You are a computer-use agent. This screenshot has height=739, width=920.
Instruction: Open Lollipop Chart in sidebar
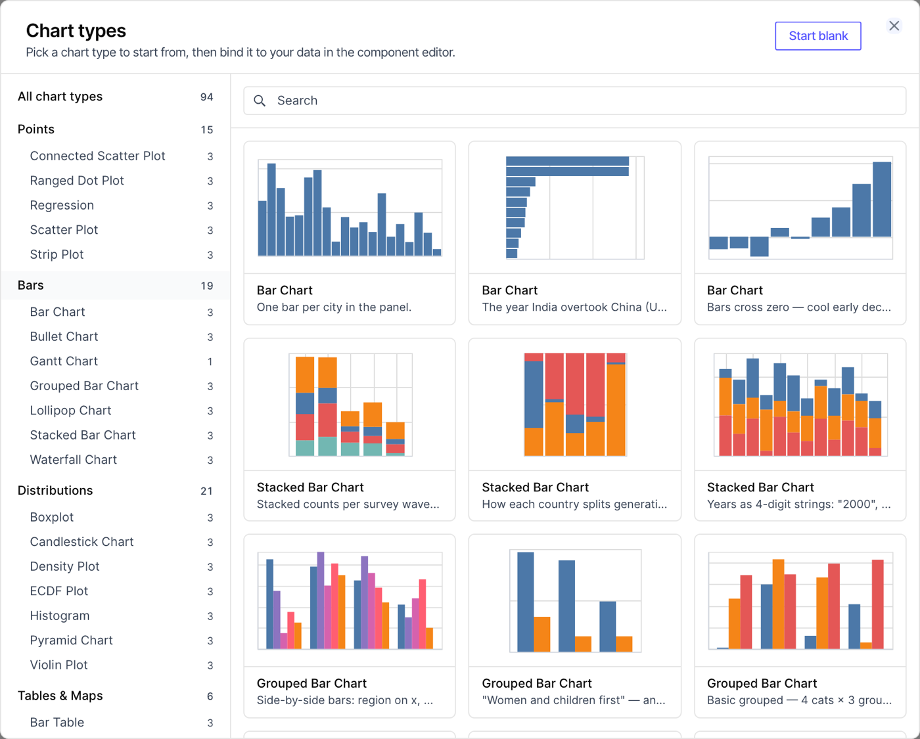pyautogui.click(x=116, y=411)
